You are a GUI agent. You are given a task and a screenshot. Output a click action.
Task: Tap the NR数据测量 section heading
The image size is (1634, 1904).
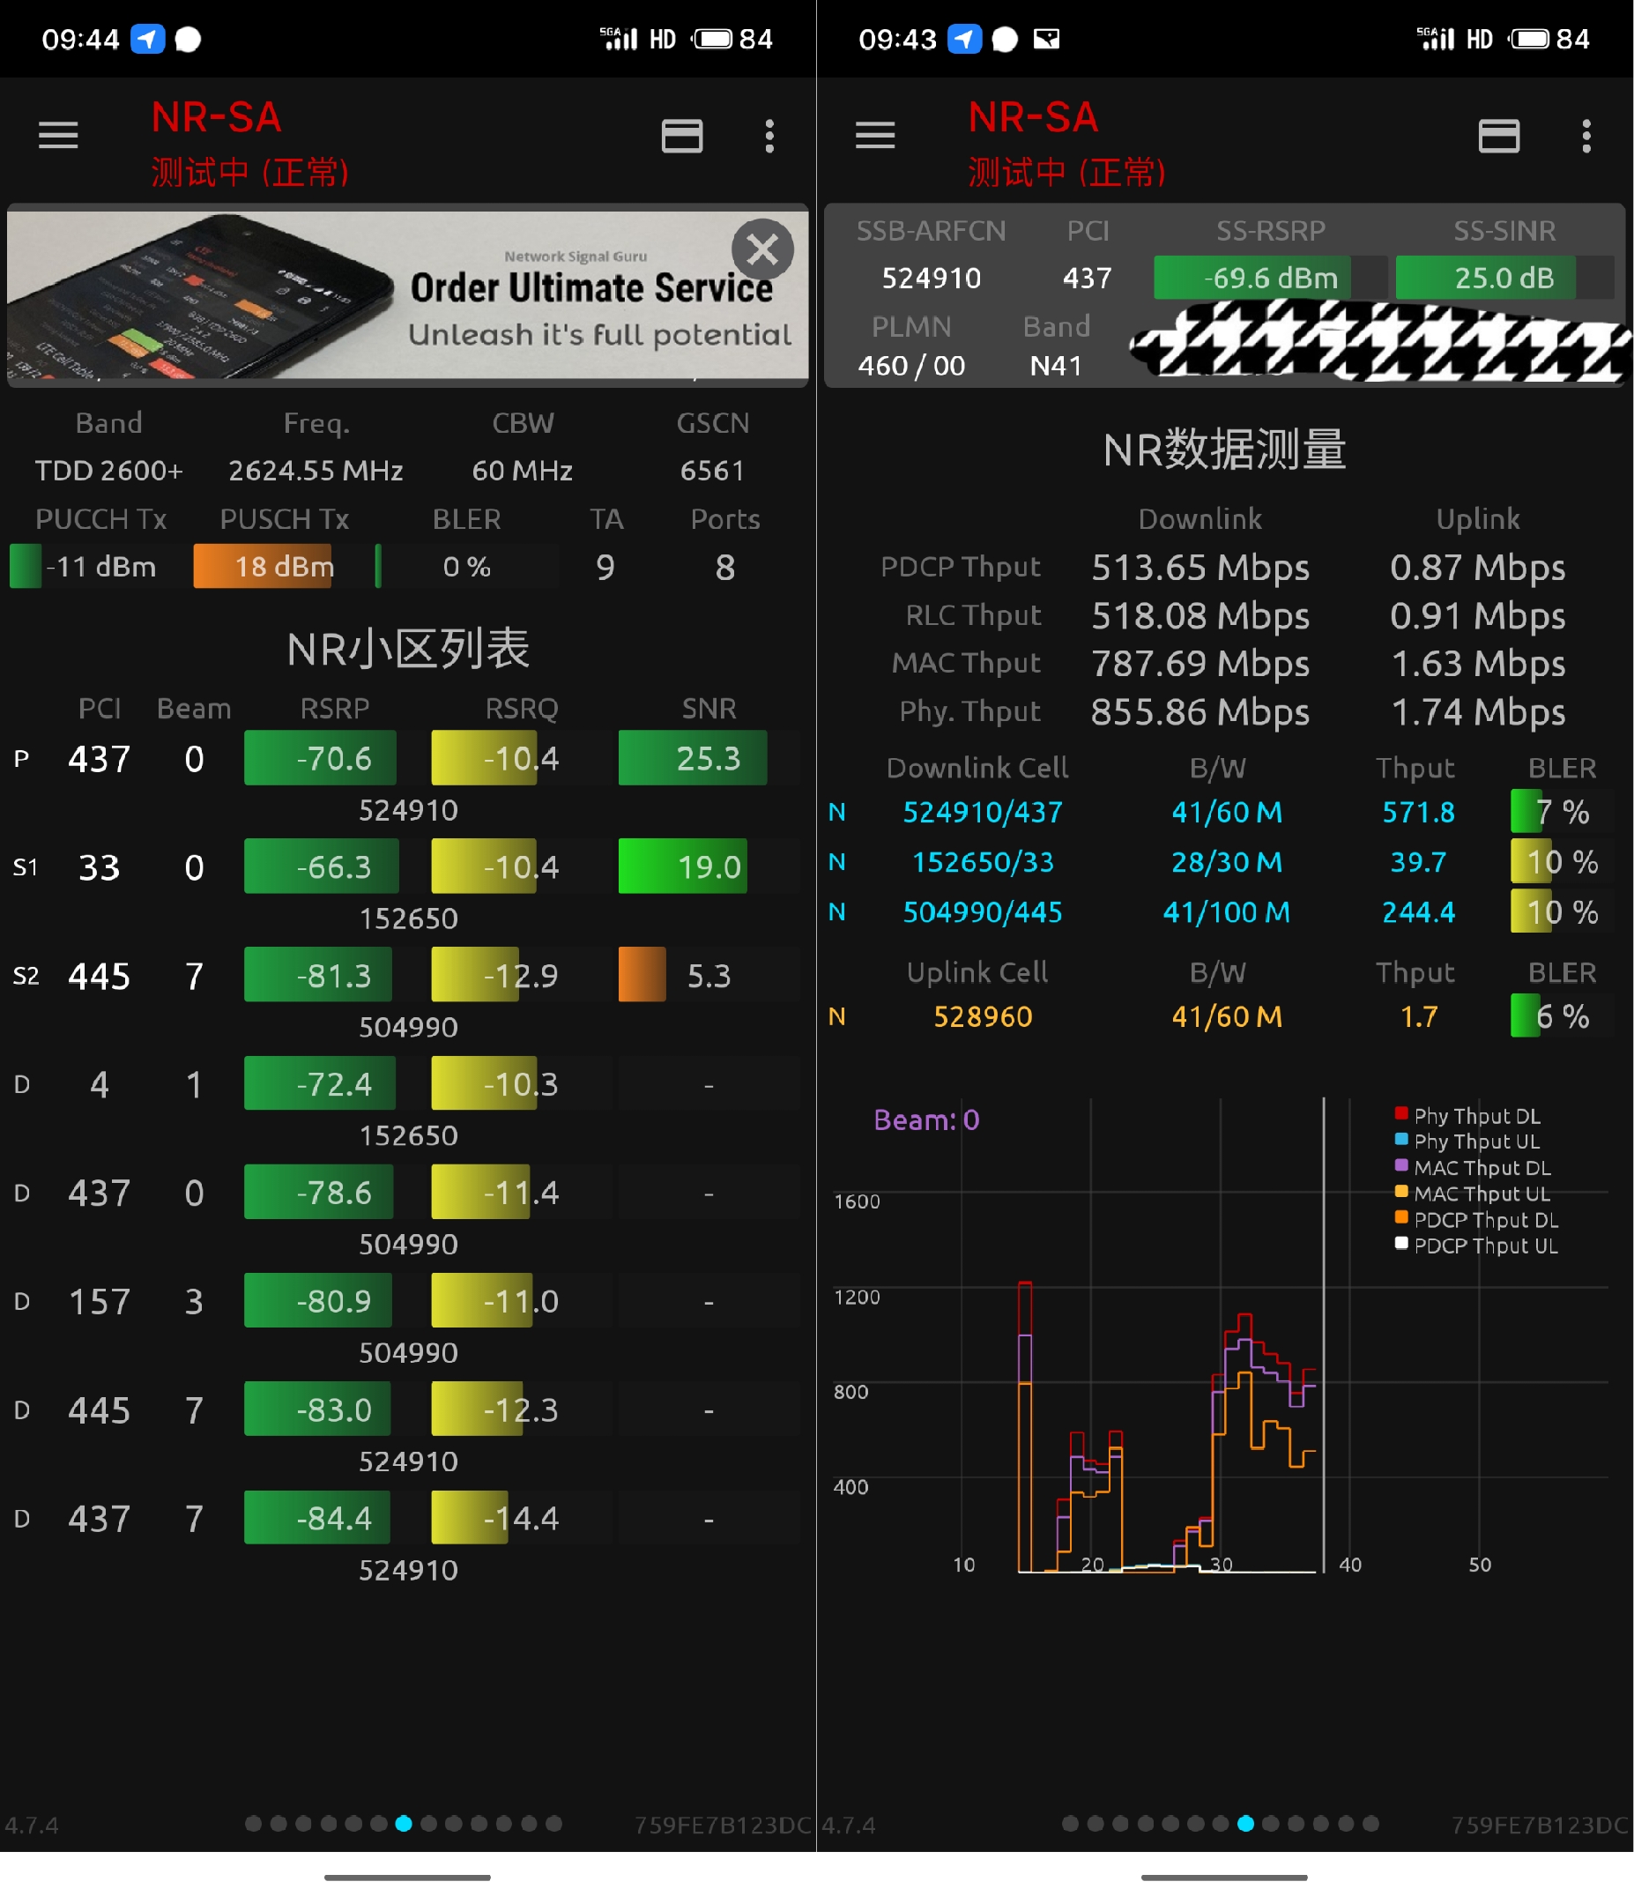pos(1224,450)
